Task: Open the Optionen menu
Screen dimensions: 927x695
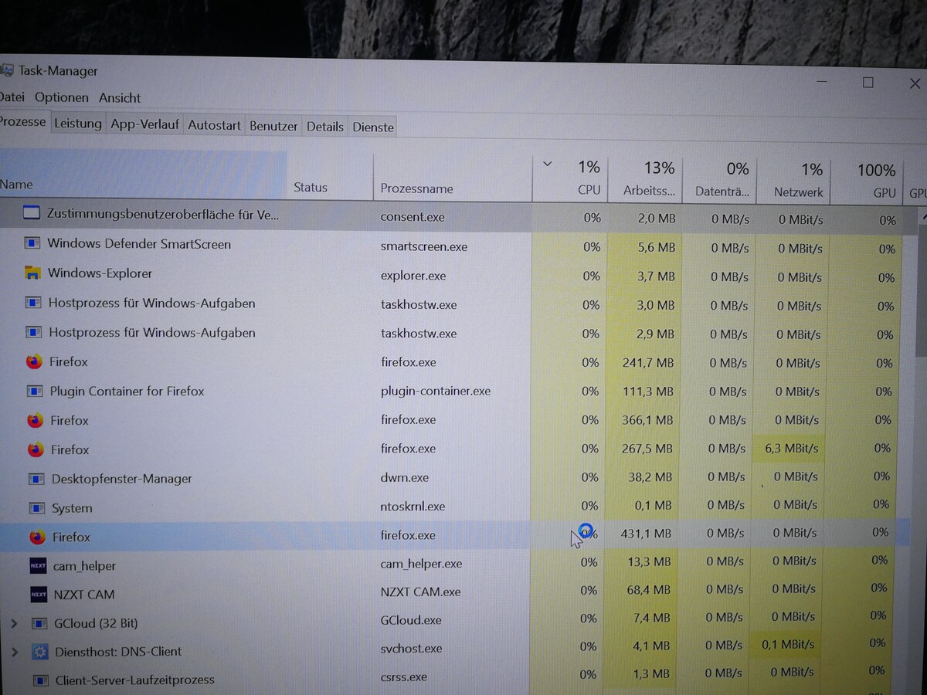Action: coord(62,98)
